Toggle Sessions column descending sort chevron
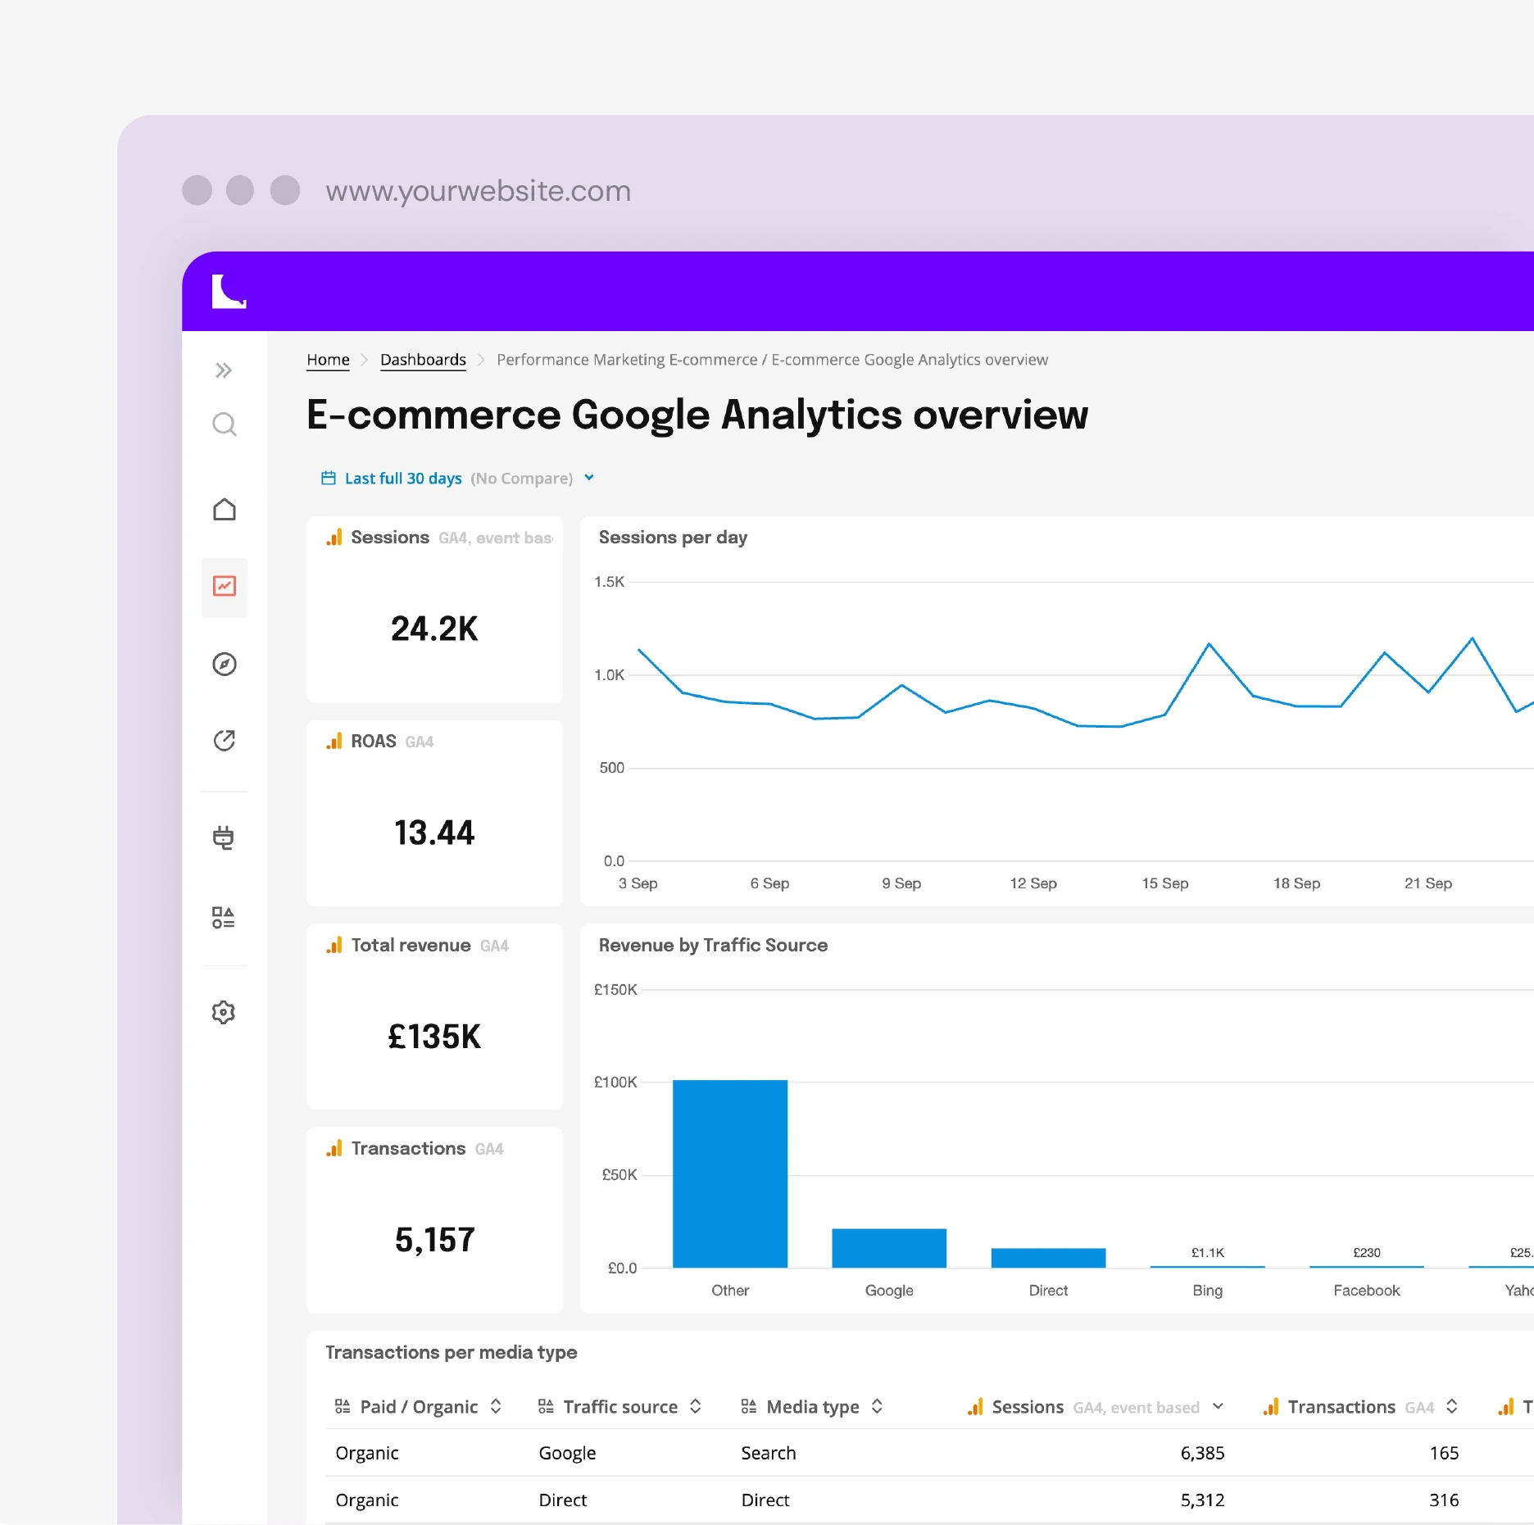Viewport: 1534px width, 1525px height. [x=1218, y=1406]
